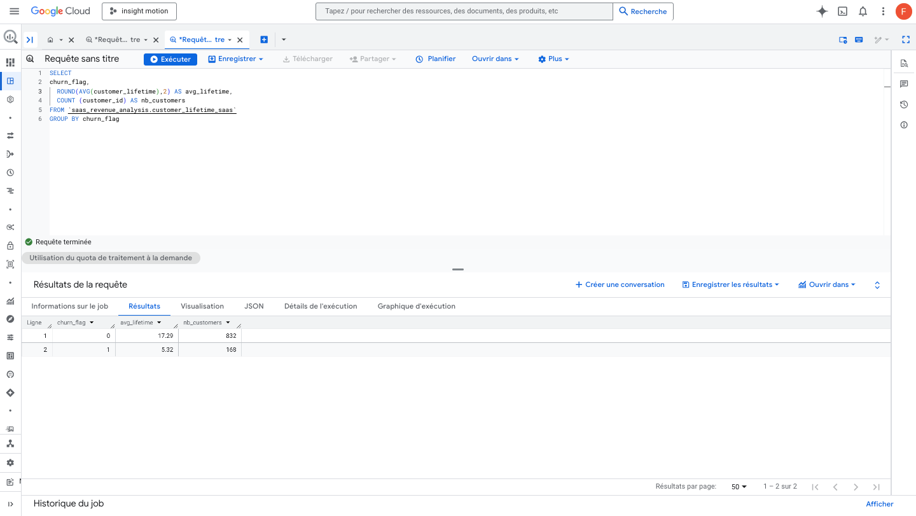This screenshot has width=916, height=516.
Task: Open the comments icon in right panel
Action: pyautogui.click(x=904, y=84)
